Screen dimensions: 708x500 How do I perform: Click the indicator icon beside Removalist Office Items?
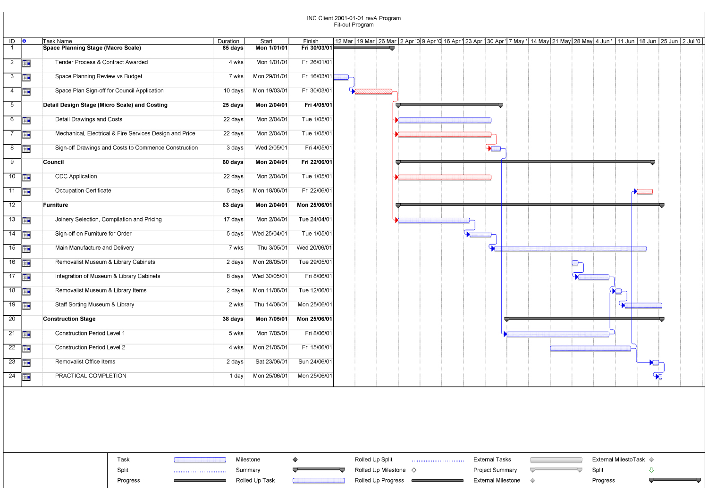coord(26,363)
